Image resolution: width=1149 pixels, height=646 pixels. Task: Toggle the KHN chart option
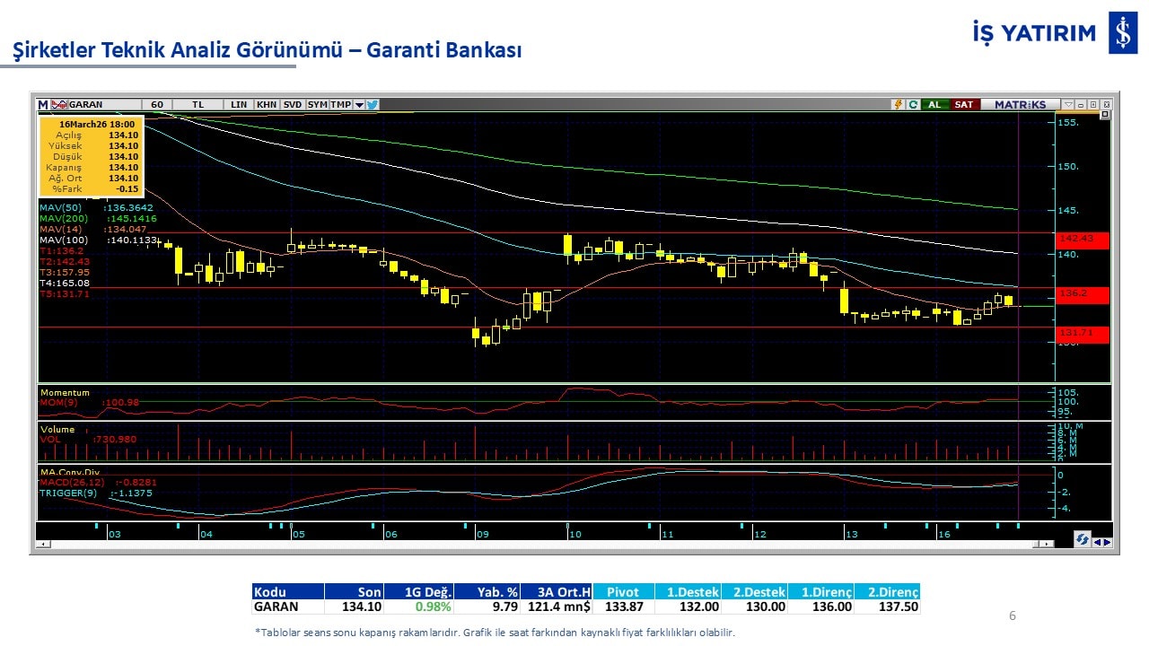coord(267,104)
